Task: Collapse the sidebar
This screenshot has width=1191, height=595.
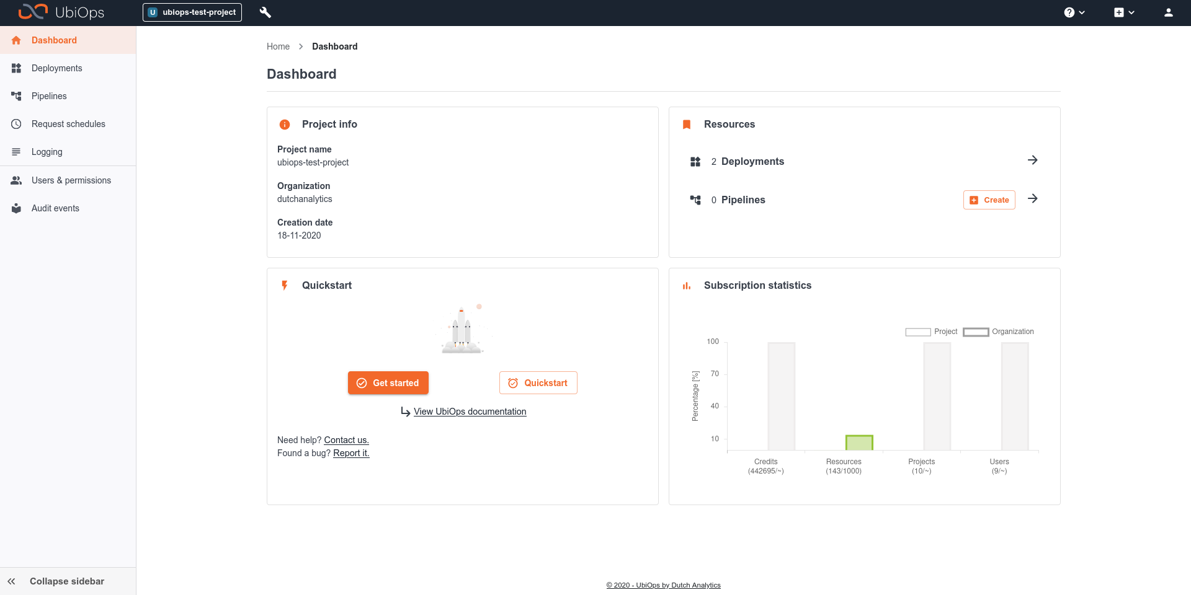Action: click(x=68, y=581)
